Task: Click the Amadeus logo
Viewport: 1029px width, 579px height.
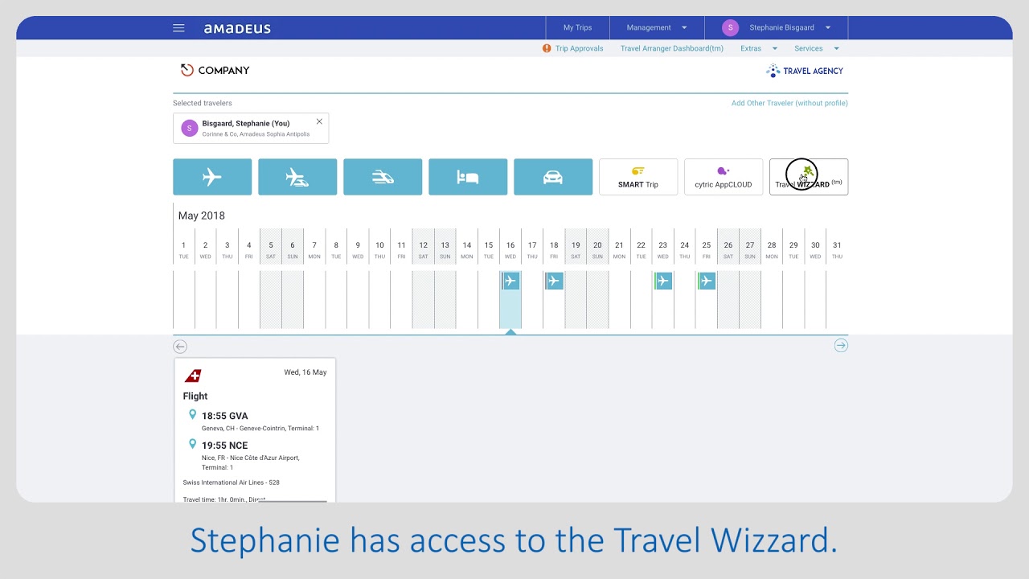Action: (237, 28)
